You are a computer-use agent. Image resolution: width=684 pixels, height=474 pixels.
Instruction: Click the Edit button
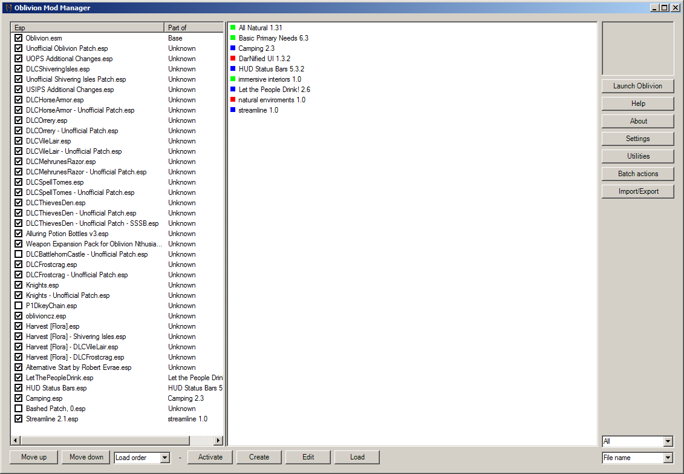point(308,457)
